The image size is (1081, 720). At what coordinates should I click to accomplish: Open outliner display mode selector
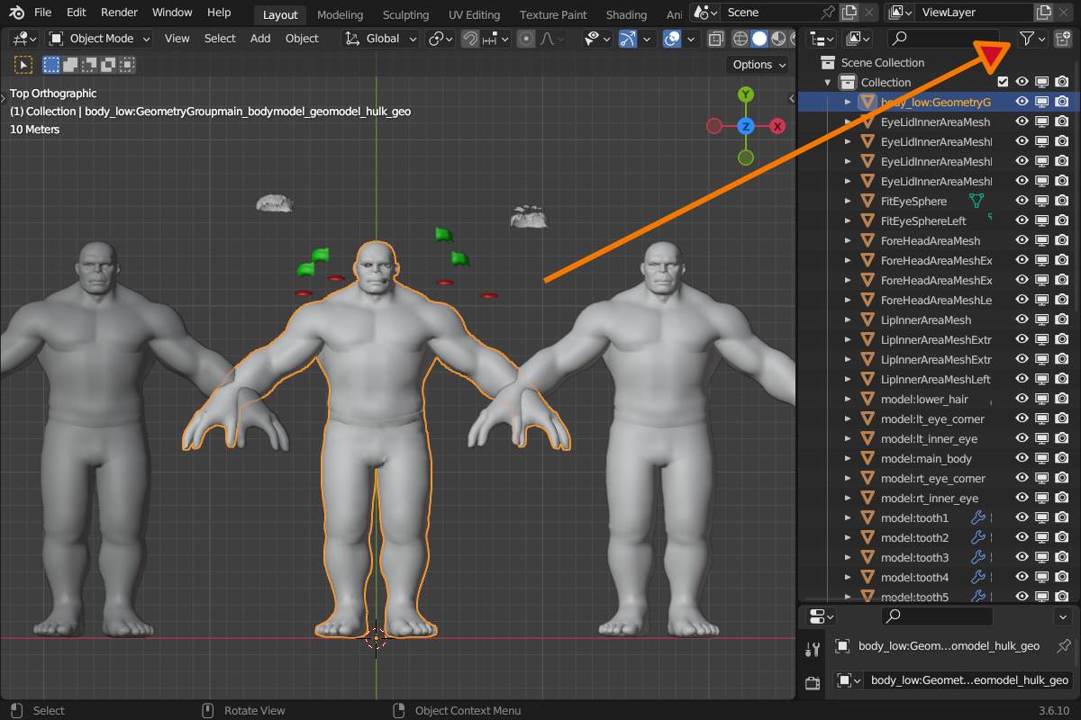click(821, 39)
